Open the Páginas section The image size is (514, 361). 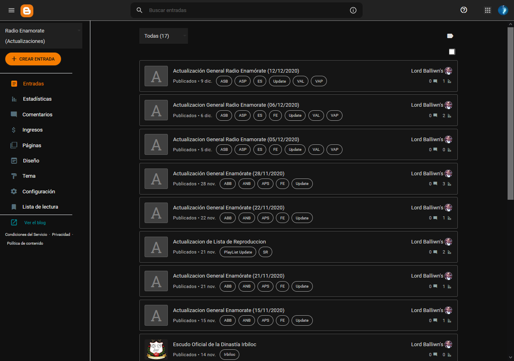pyautogui.click(x=14, y=145)
